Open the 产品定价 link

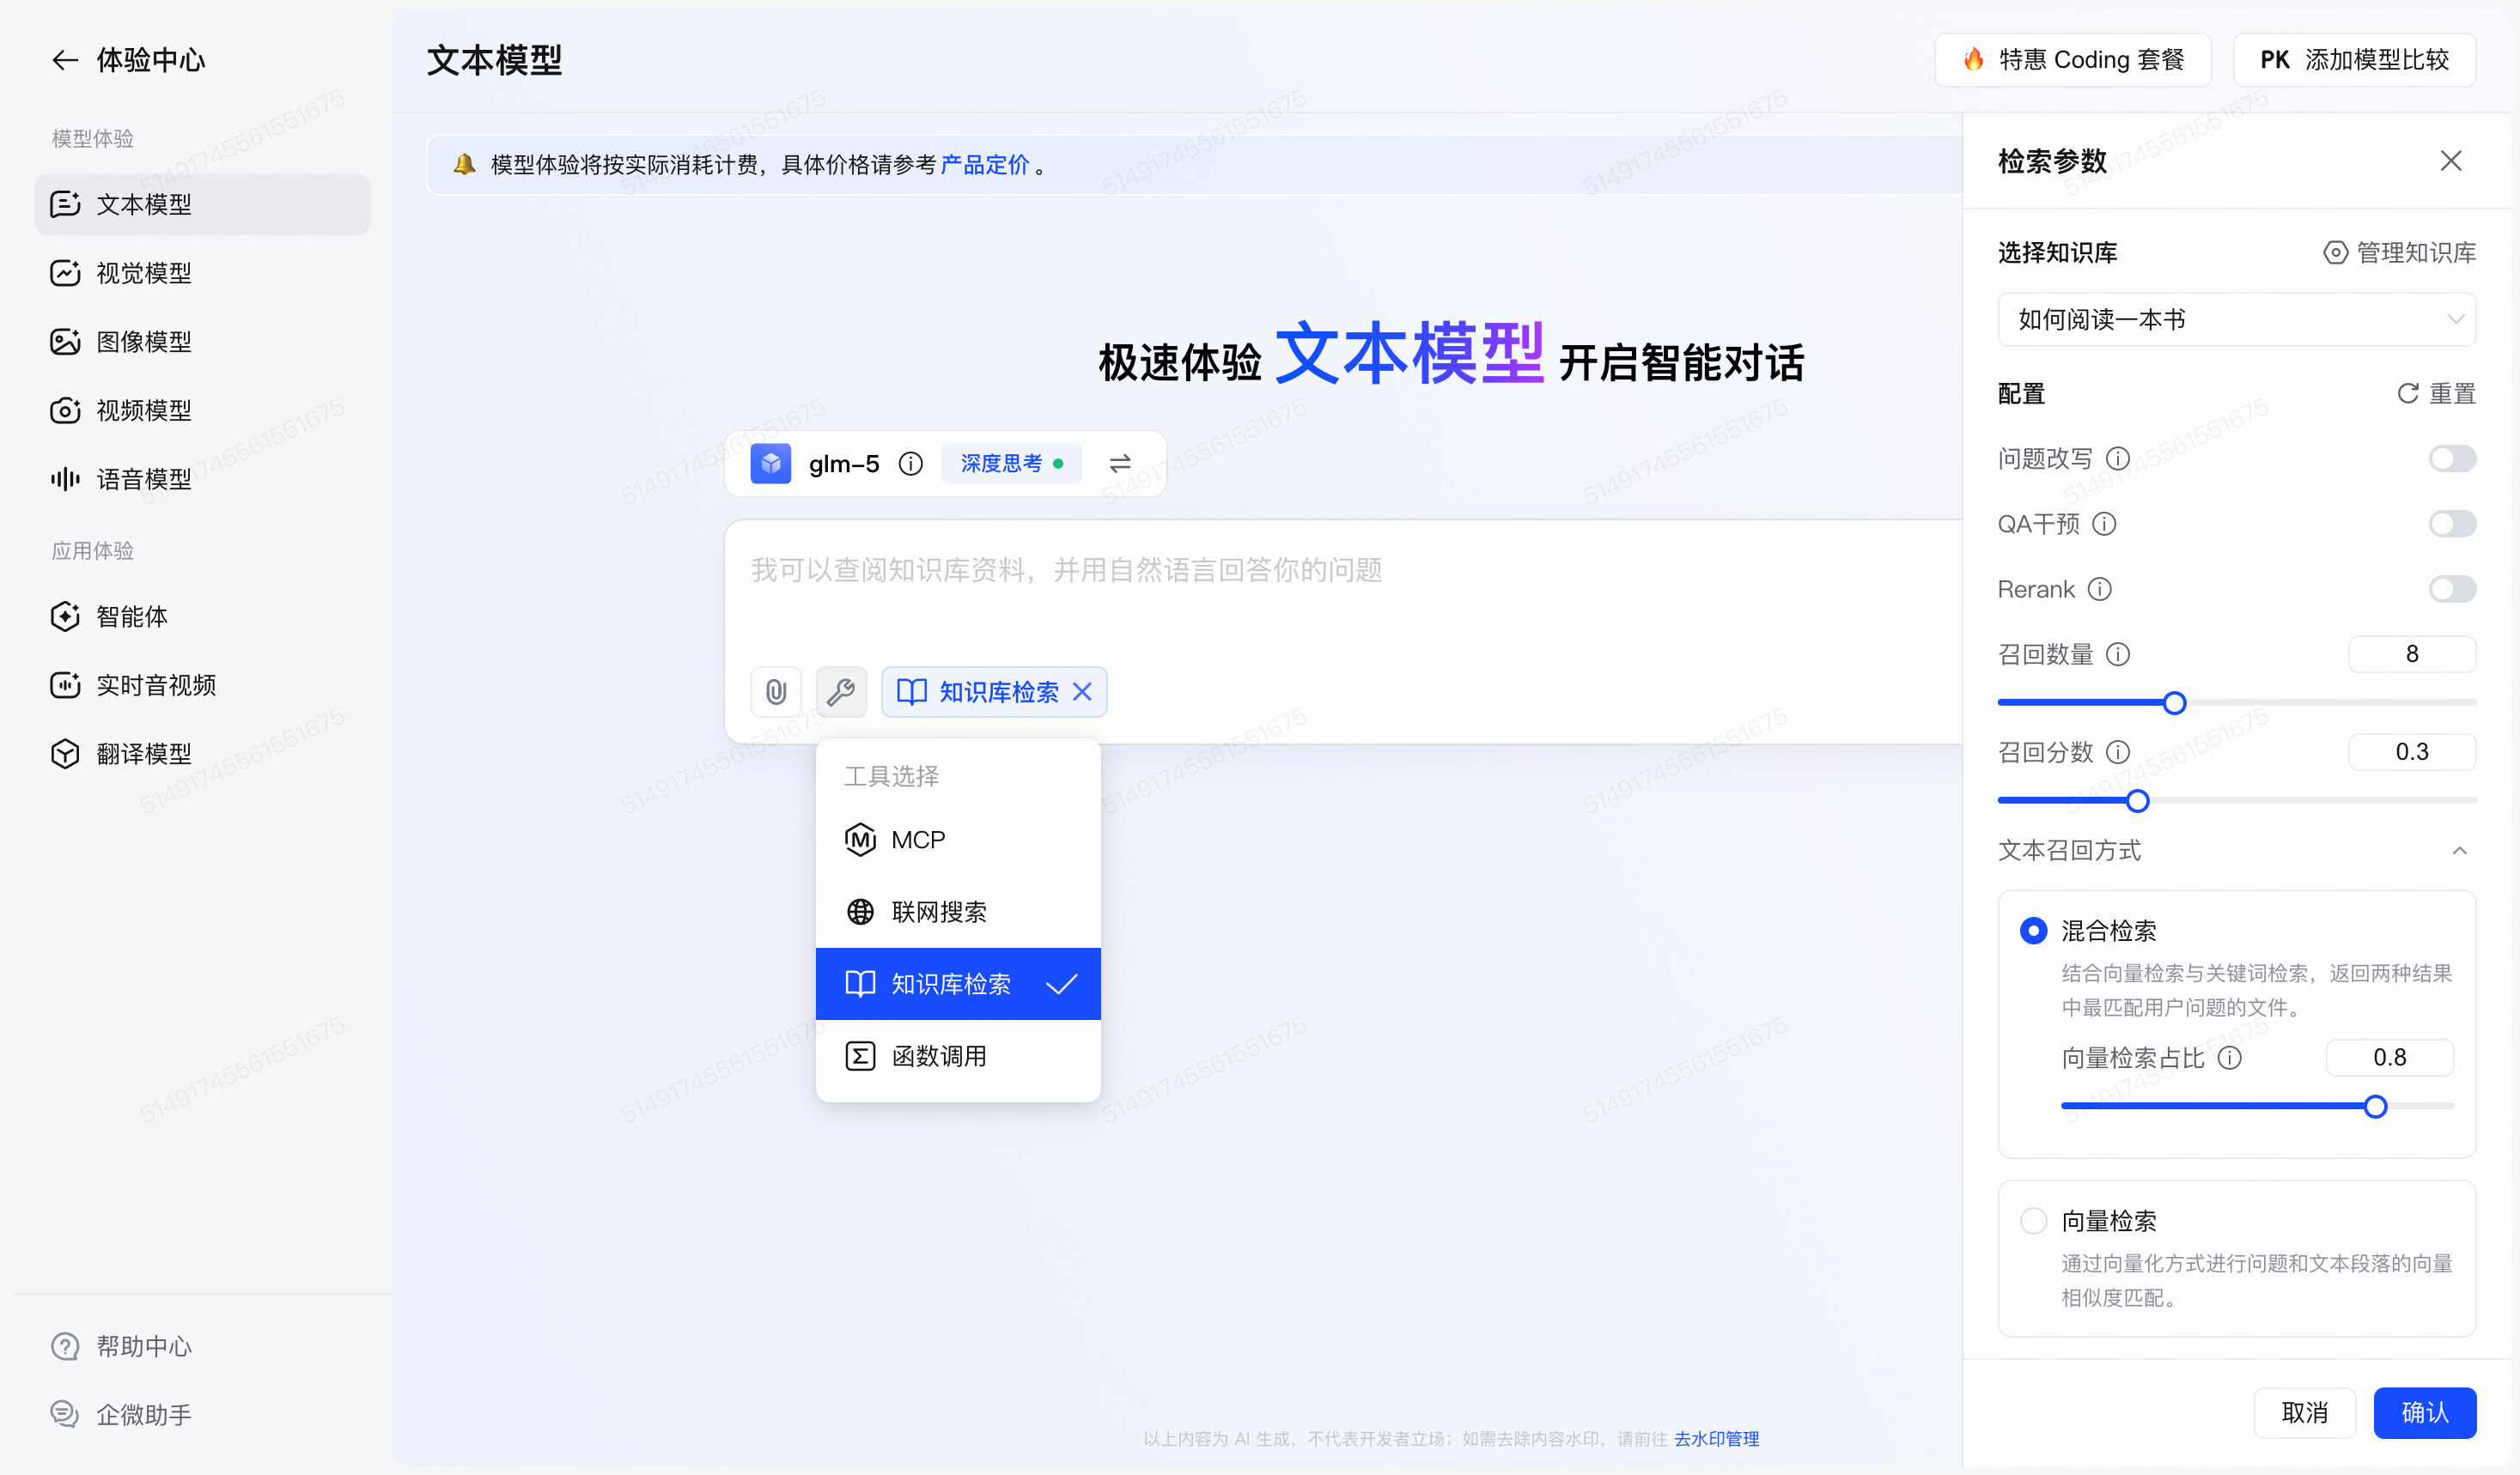(984, 165)
